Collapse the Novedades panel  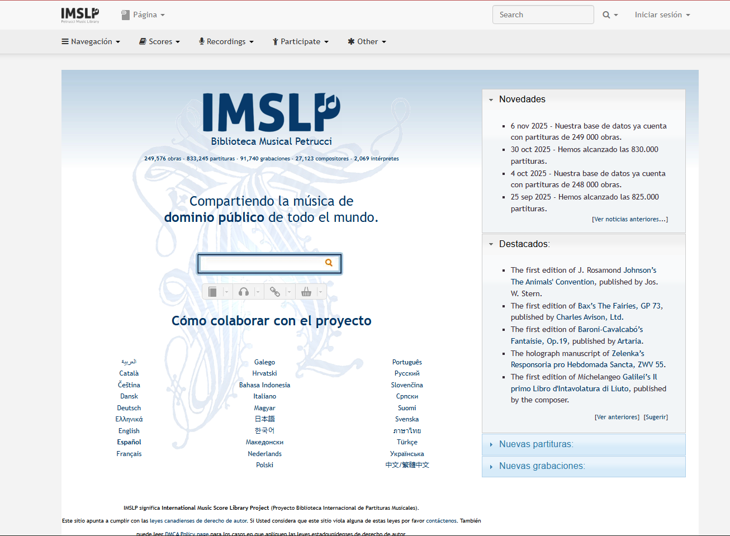pyautogui.click(x=491, y=99)
